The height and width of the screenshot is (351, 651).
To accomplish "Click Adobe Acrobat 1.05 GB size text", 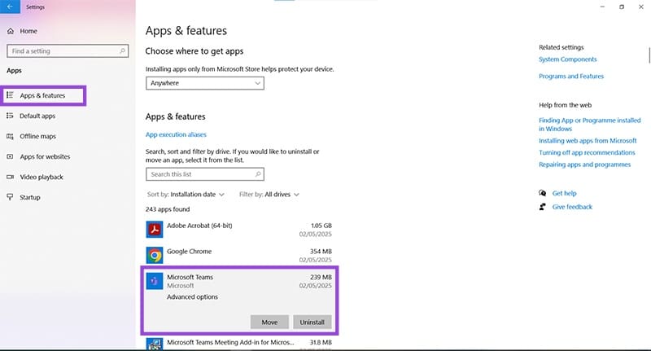I will pos(321,226).
